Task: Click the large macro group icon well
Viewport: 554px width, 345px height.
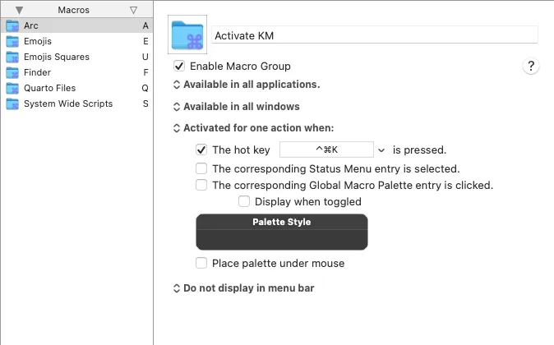Action: click(x=187, y=34)
